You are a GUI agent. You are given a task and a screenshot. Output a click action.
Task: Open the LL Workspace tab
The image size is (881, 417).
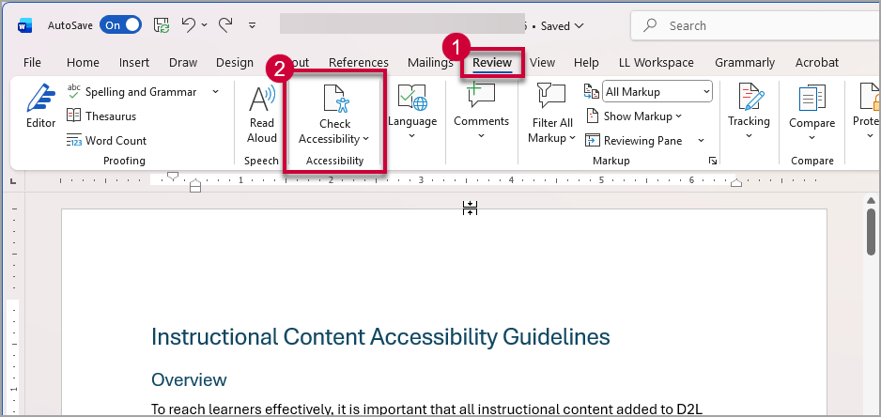[657, 62]
